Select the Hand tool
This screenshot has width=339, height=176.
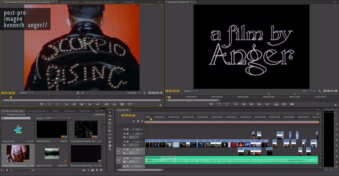click(x=110, y=146)
